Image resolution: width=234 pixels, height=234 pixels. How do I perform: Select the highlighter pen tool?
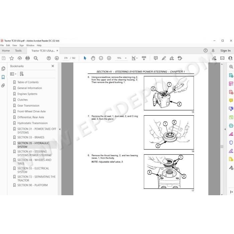[164, 58]
